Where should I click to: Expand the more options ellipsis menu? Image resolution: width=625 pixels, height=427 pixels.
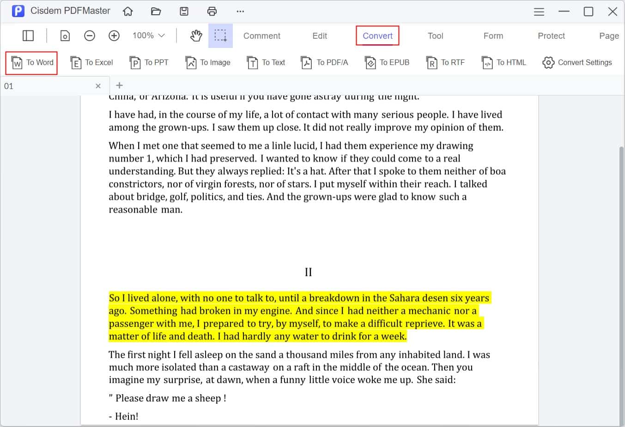tap(240, 11)
